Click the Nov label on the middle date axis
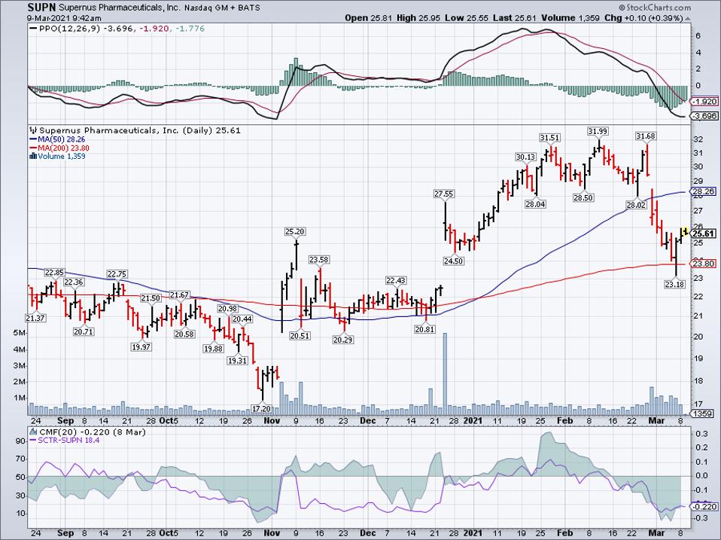This screenshot has width=721, height=540. point(272,420)
